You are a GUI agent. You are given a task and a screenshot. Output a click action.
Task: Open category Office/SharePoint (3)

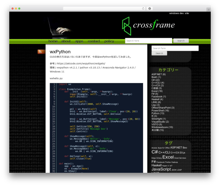coord(163,108)
